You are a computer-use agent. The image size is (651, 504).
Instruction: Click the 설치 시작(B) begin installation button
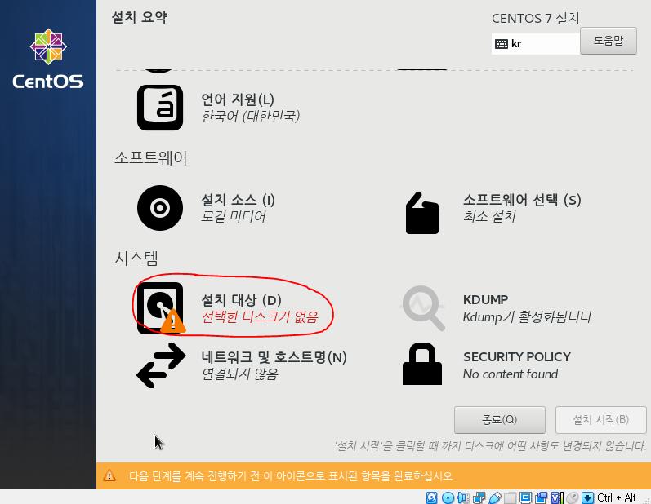(600, 419)
